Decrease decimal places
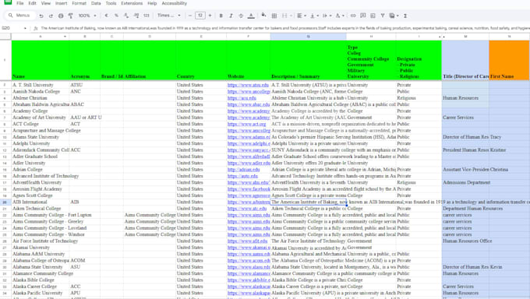 tap(126, 16)
